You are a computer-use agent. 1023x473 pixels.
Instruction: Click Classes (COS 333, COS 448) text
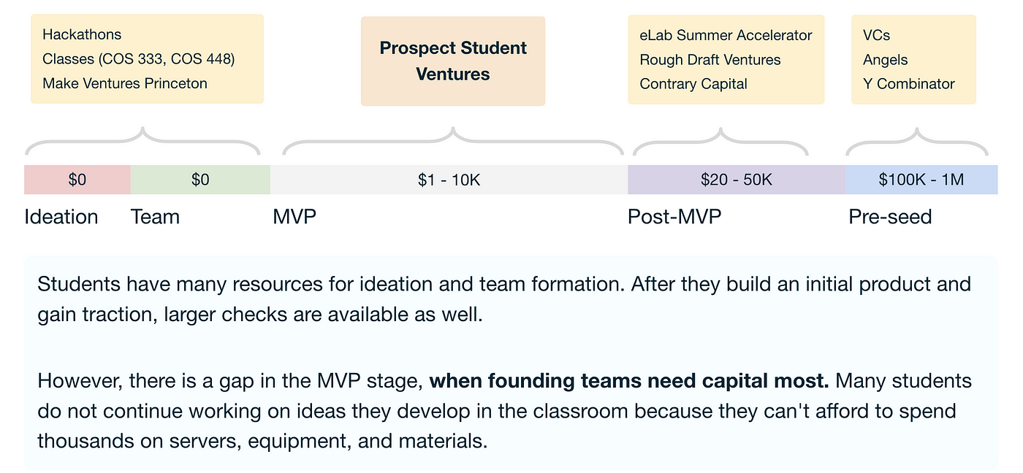pos(139,59)
